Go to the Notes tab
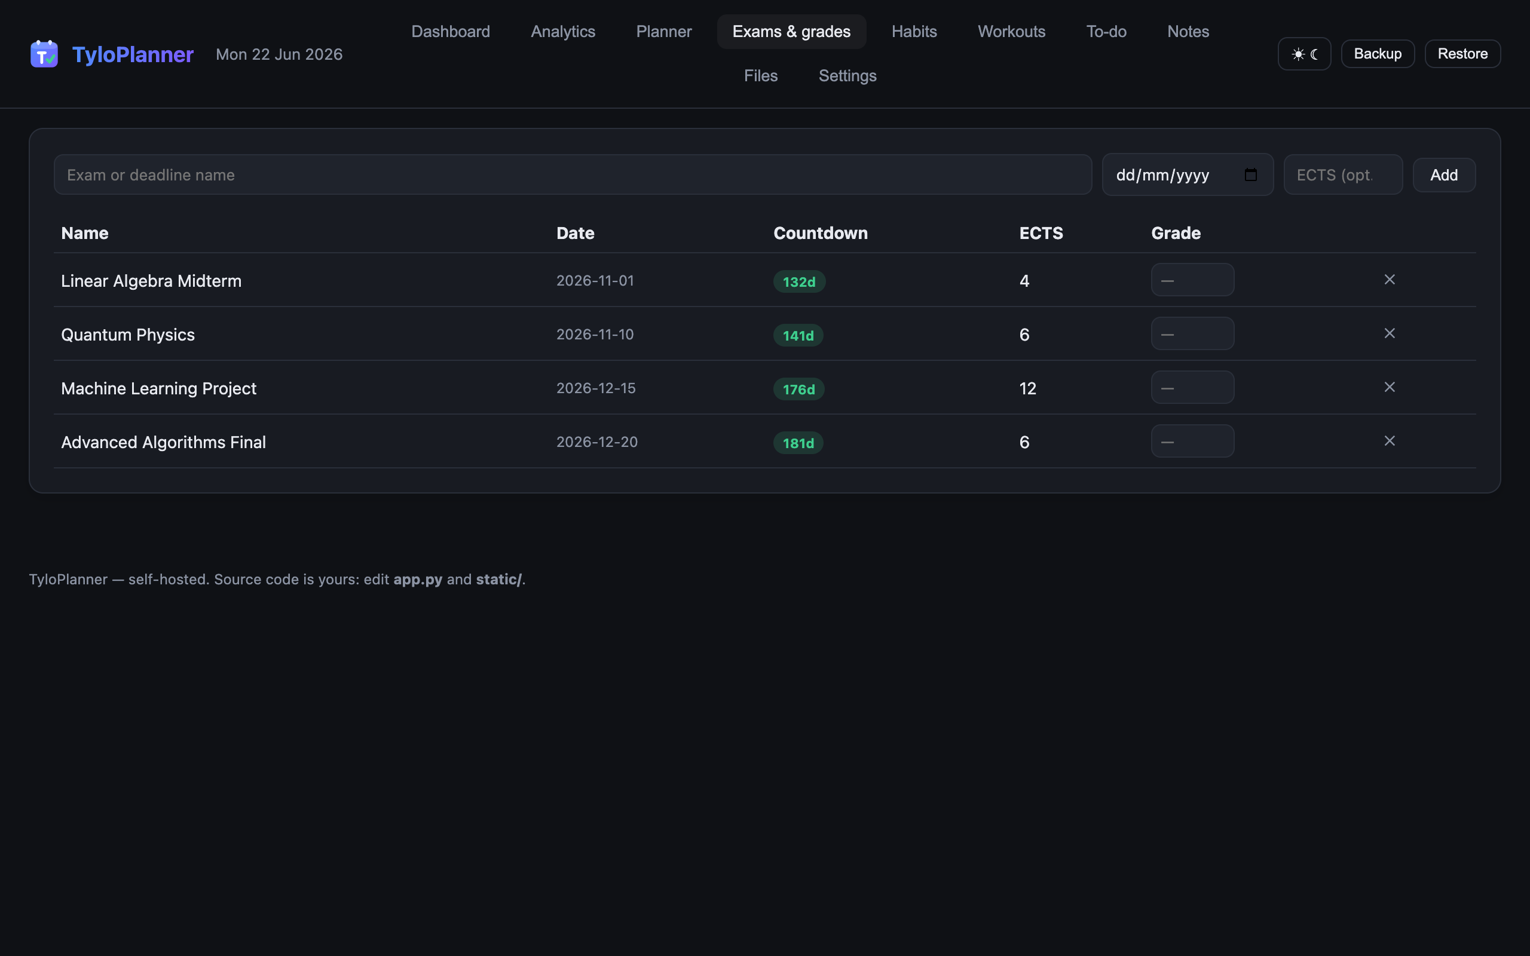The width and height of the screenshot is (1530, 956). tap(1188, 32)
